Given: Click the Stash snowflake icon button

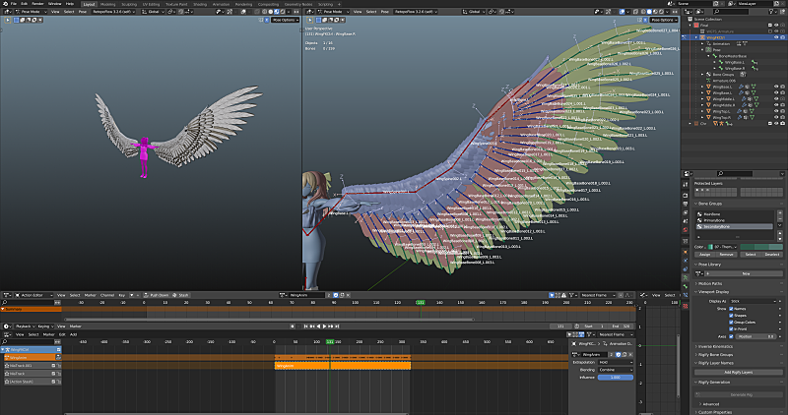Looking at the screenshot, I should pyautogui.click(x=180, y=295).
